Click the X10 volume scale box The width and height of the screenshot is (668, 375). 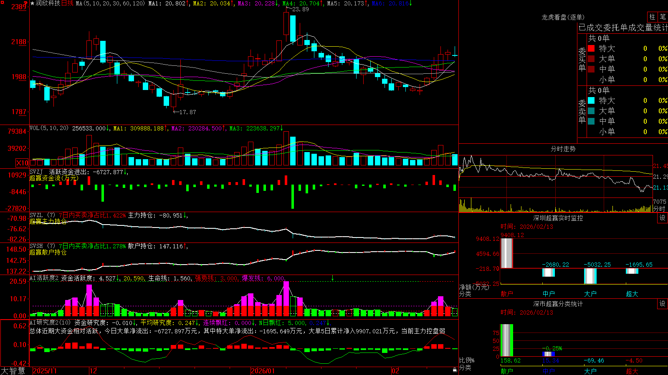click(22, 163)
